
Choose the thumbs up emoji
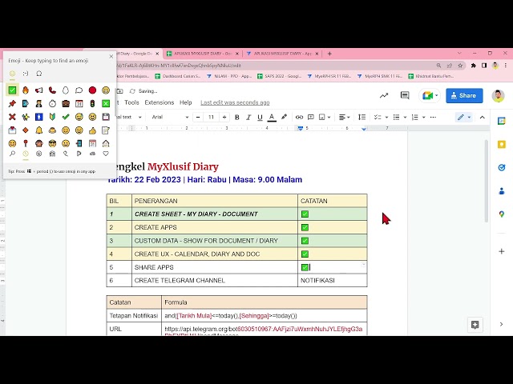point(93,130)
